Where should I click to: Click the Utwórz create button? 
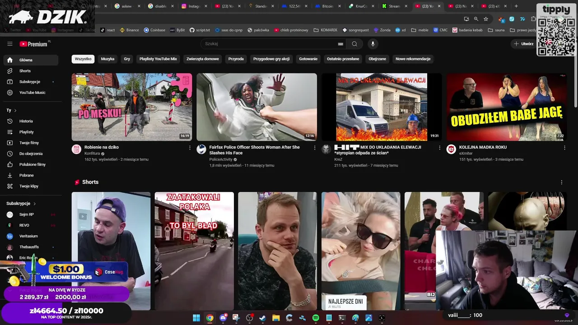click(523, 44)
